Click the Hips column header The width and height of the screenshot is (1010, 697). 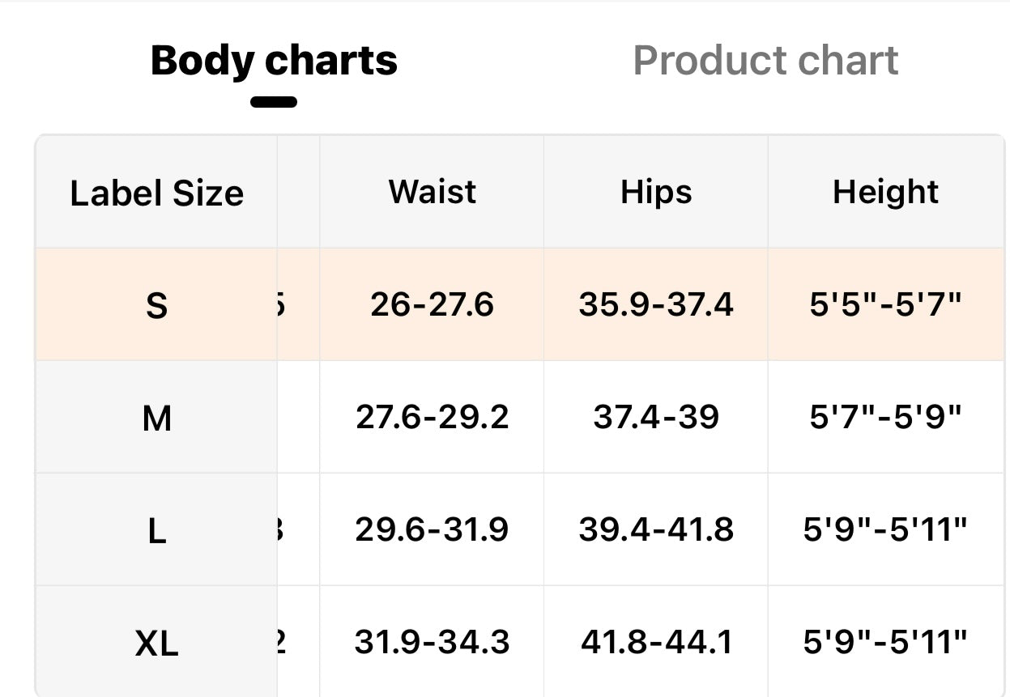[656, 192]
